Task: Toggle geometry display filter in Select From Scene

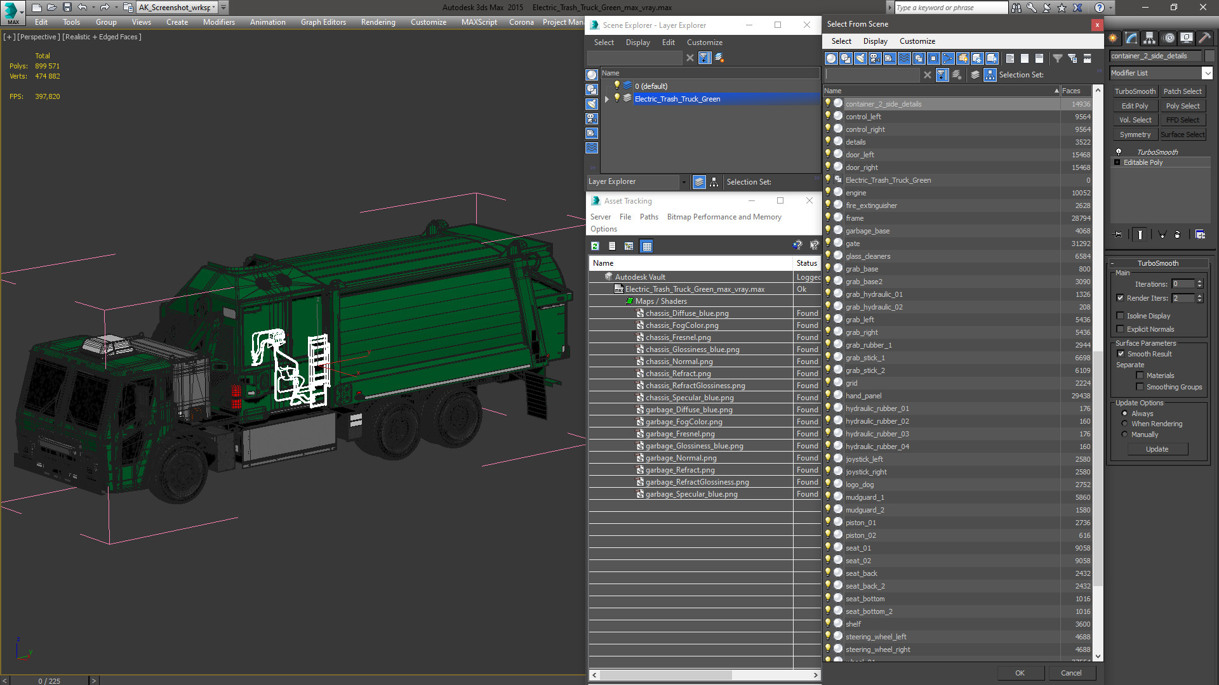Action: coord(831,58)
